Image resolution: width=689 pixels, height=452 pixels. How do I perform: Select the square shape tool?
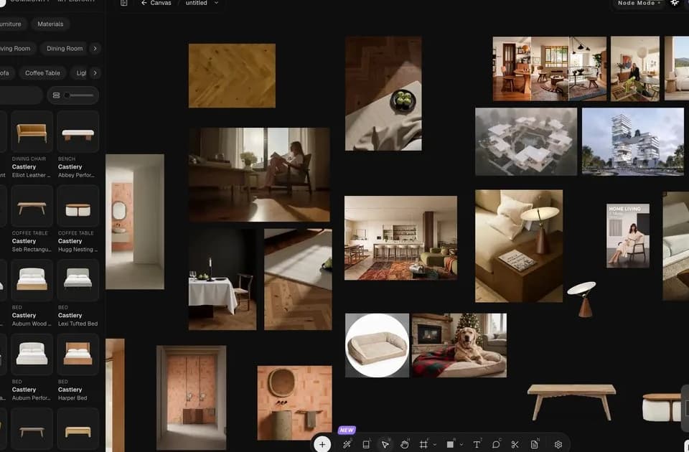tap(450, 444)
